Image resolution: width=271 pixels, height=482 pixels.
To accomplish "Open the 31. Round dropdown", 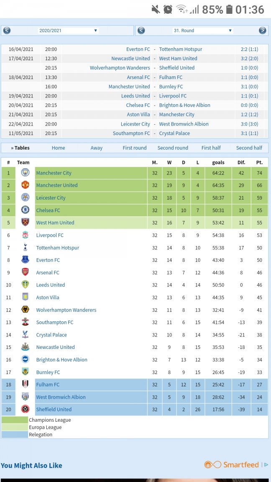I will pos(202,31).
